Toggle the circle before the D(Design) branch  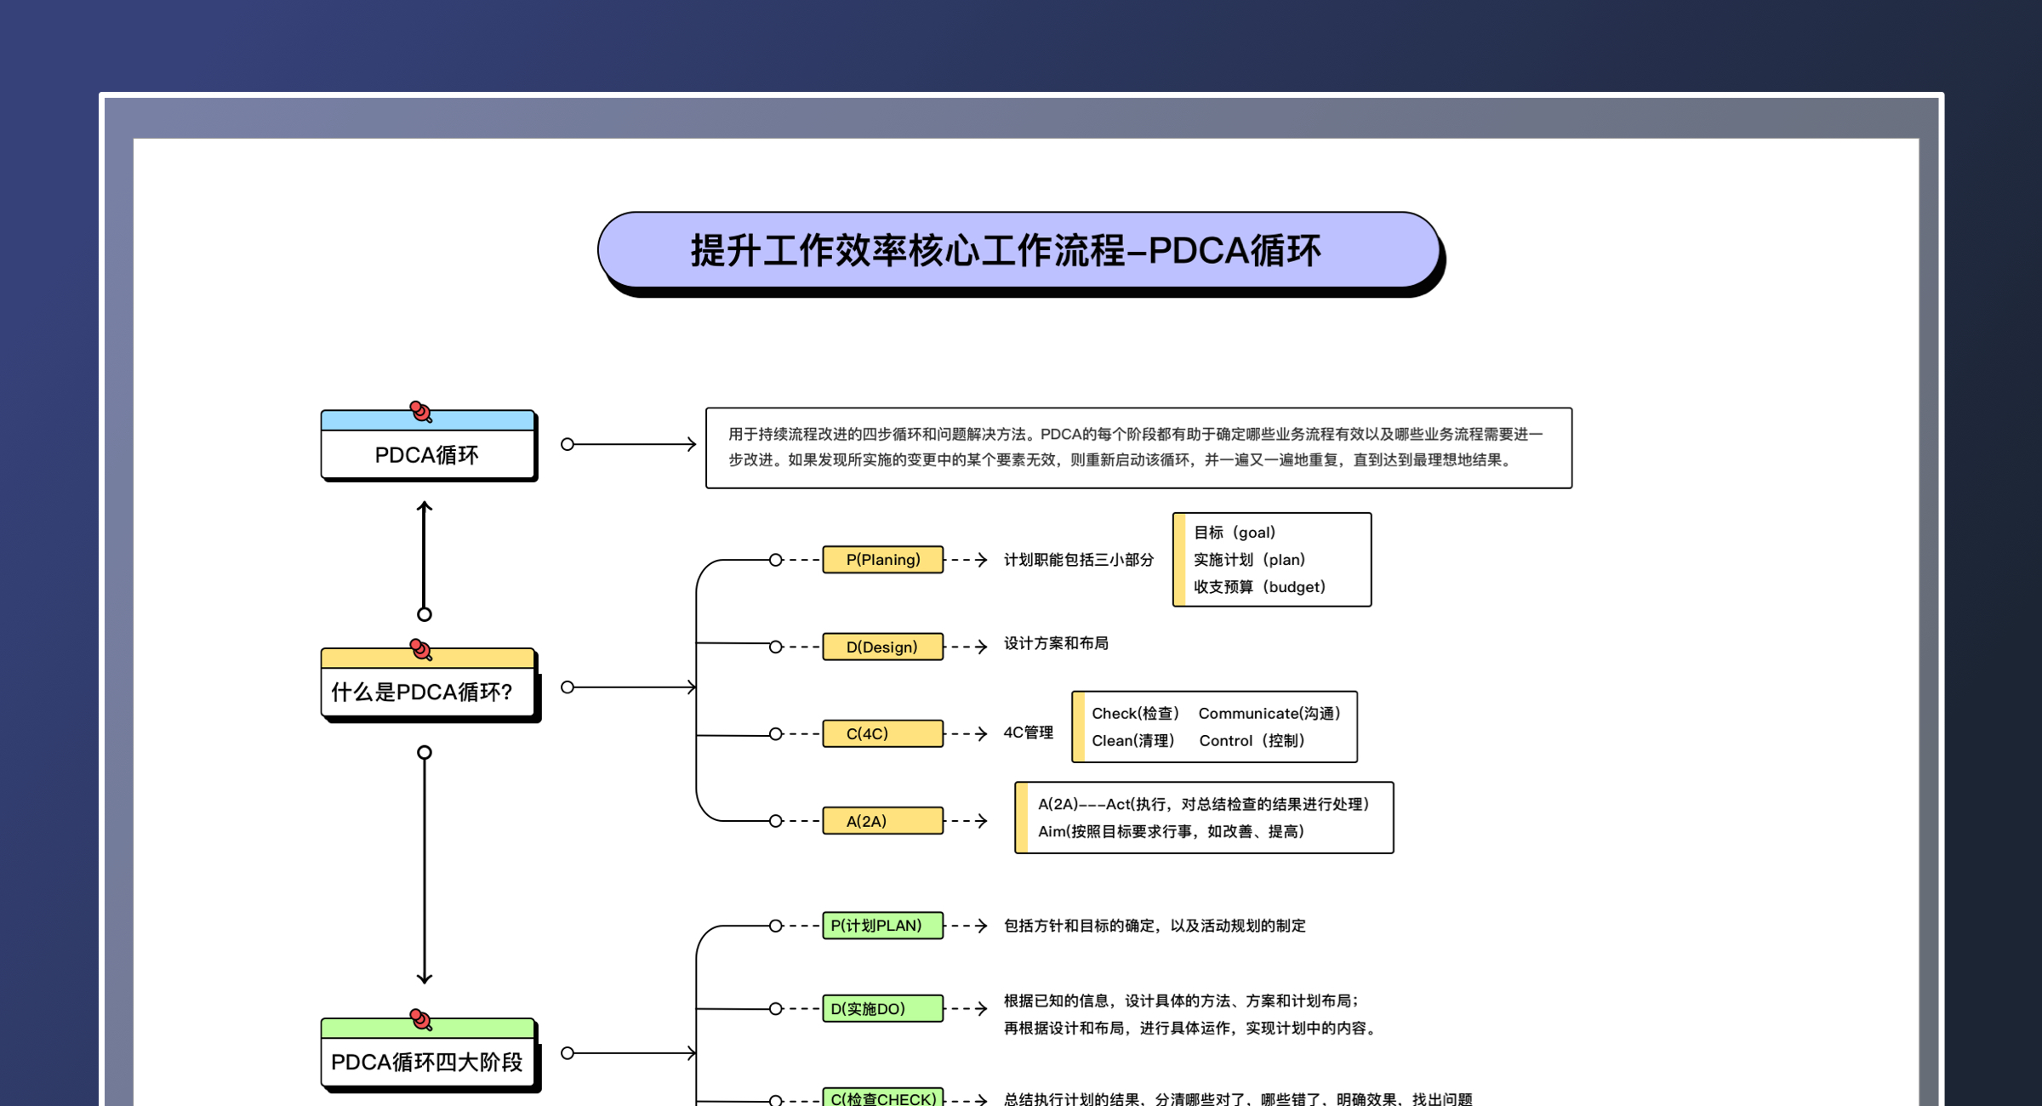point(775,647)
